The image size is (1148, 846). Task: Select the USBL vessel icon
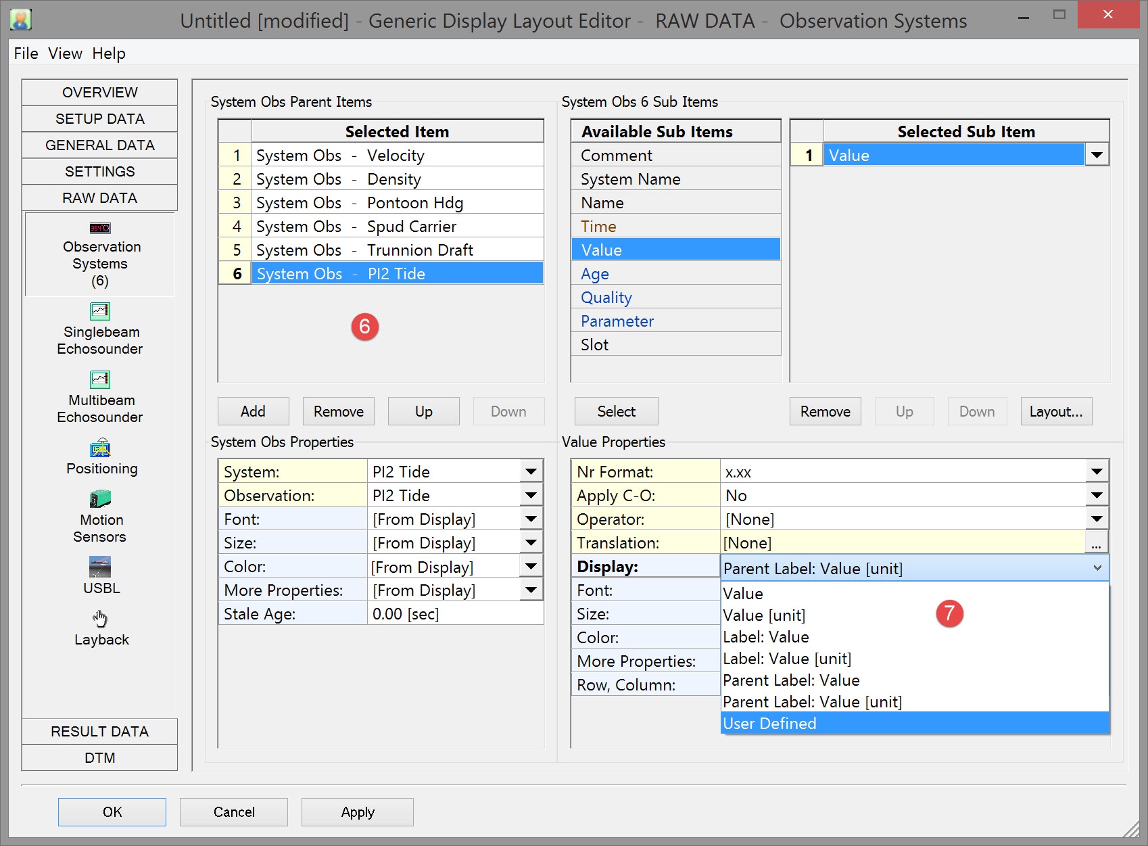(100, 567)
